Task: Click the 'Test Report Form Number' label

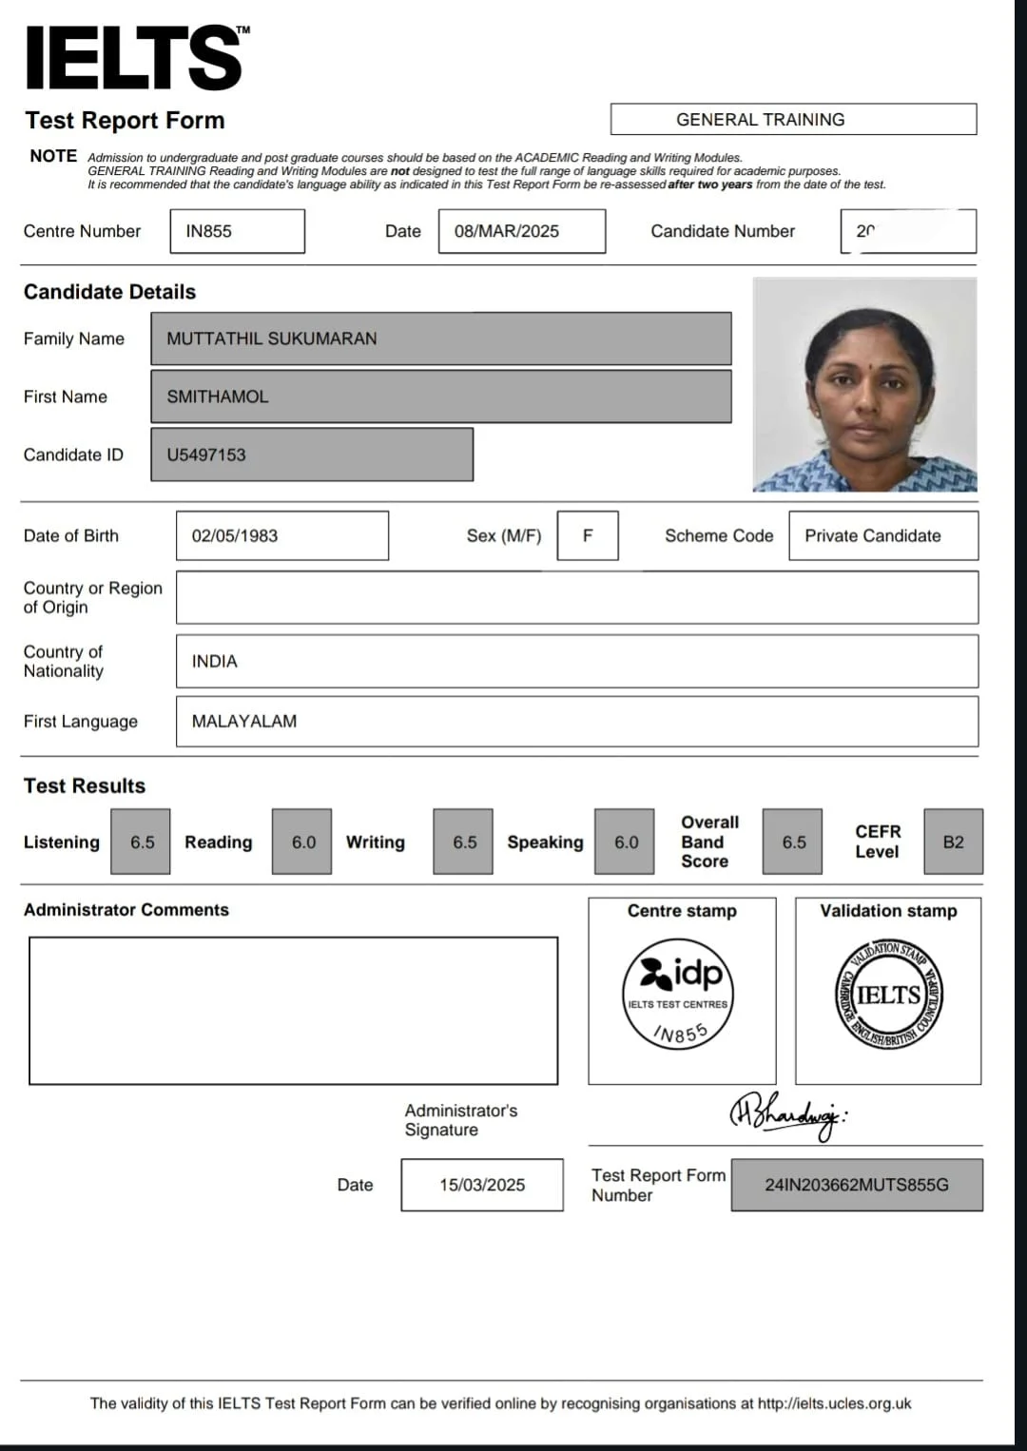Action: click(658, 1185)
